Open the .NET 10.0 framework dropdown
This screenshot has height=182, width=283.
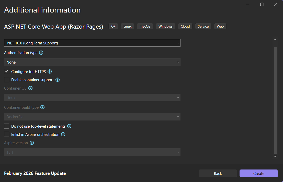coord(92,43)
